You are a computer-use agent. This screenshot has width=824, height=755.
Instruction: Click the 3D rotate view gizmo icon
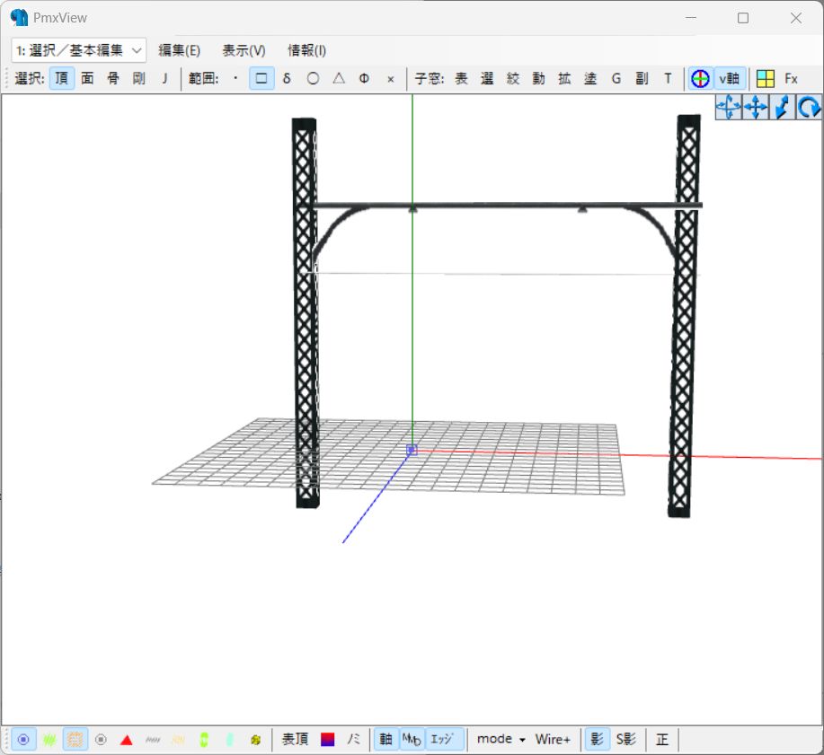729,108
